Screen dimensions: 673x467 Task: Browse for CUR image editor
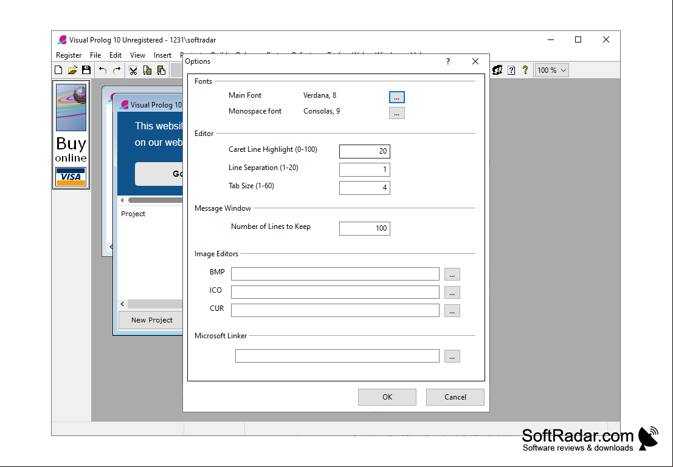click(x=452, y=310)
